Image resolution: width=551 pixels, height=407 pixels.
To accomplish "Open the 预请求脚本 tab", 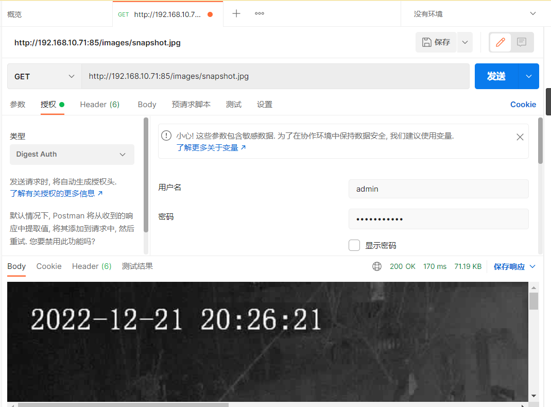I will point(191,105).
